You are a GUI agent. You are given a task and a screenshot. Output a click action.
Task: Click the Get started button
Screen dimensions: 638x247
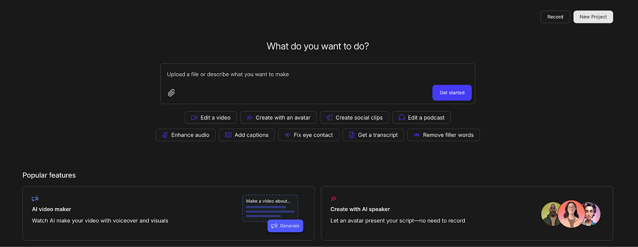click(x=452, y=92)
